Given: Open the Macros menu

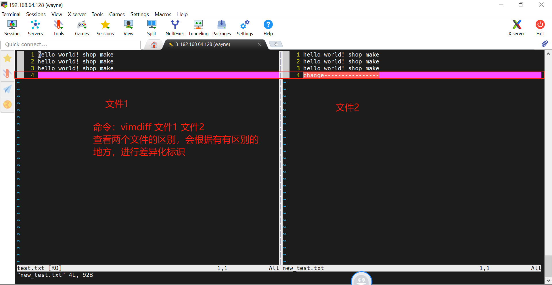Looking at the screenshot, I should [x=163, y=14].
